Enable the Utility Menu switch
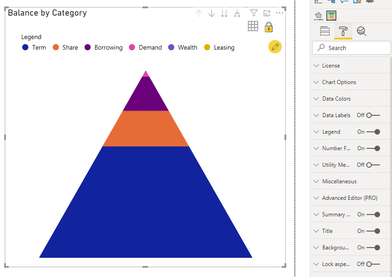 (x=373, y=165)
